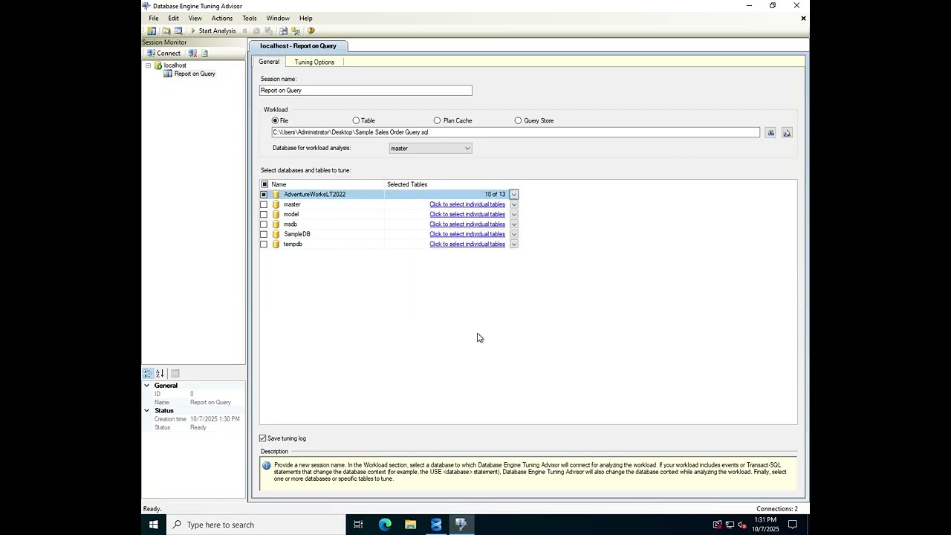
Task: Click msdb's 'Click to select individual tables' link
Action: (x=467, y=224)
